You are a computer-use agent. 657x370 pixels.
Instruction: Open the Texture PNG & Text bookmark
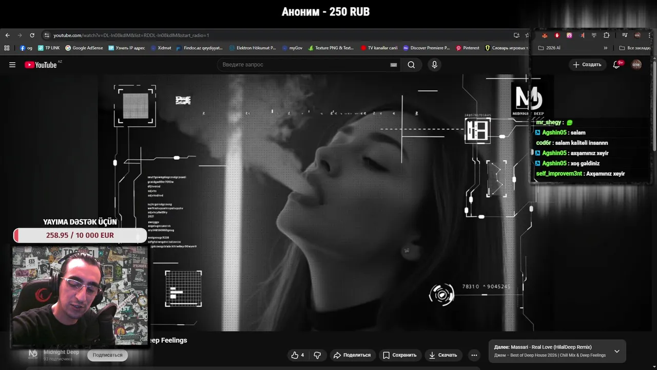331,48
